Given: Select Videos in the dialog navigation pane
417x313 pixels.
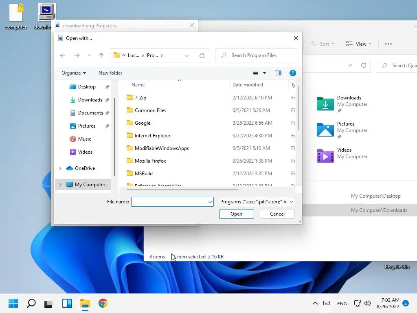Looking at the screenshot, I should tap(85, 152).
